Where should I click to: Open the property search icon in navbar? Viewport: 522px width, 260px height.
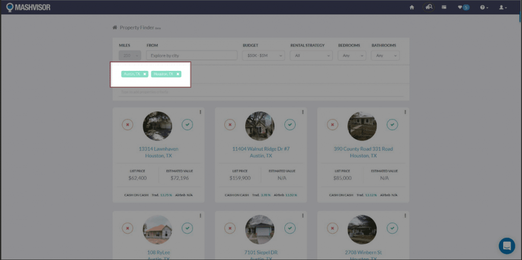(x=429, y=7)
